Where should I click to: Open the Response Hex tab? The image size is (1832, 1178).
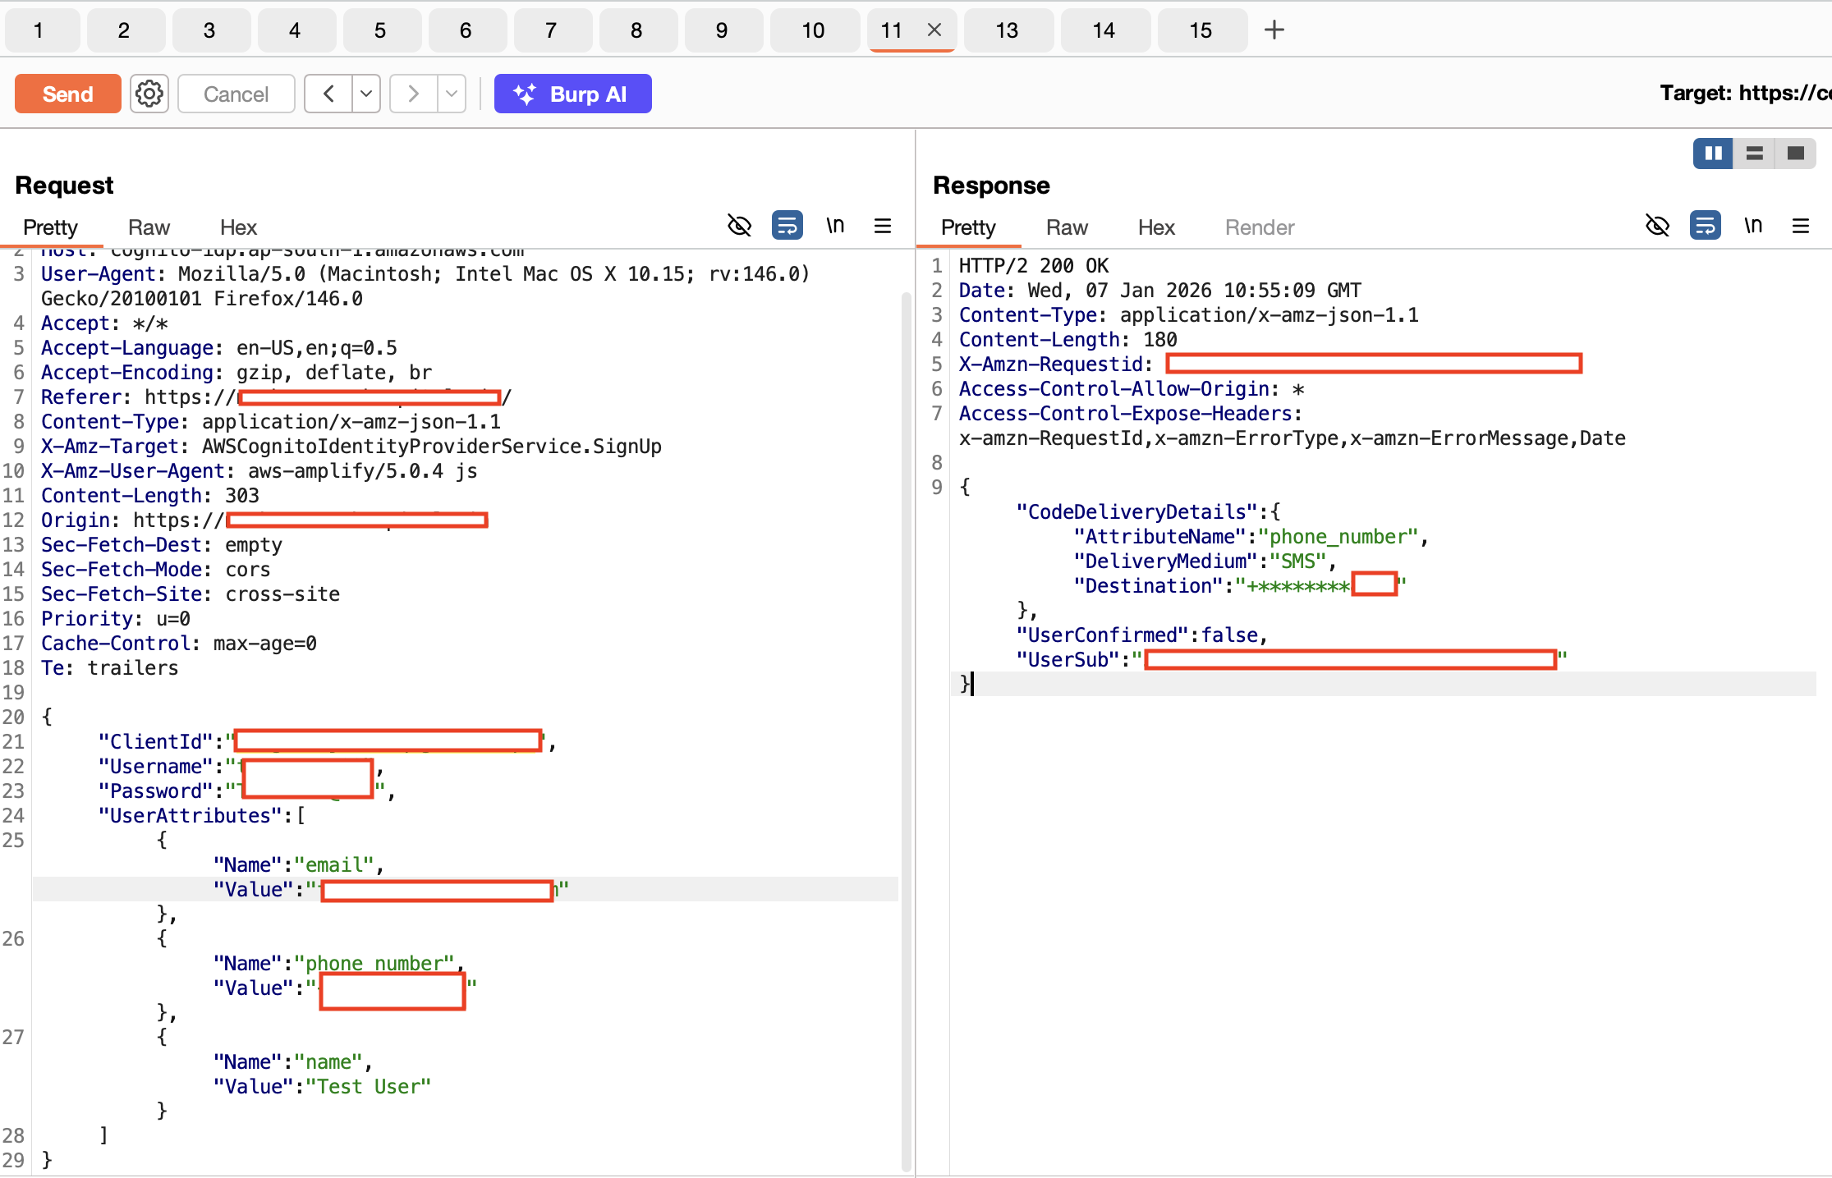[1156, 227]
